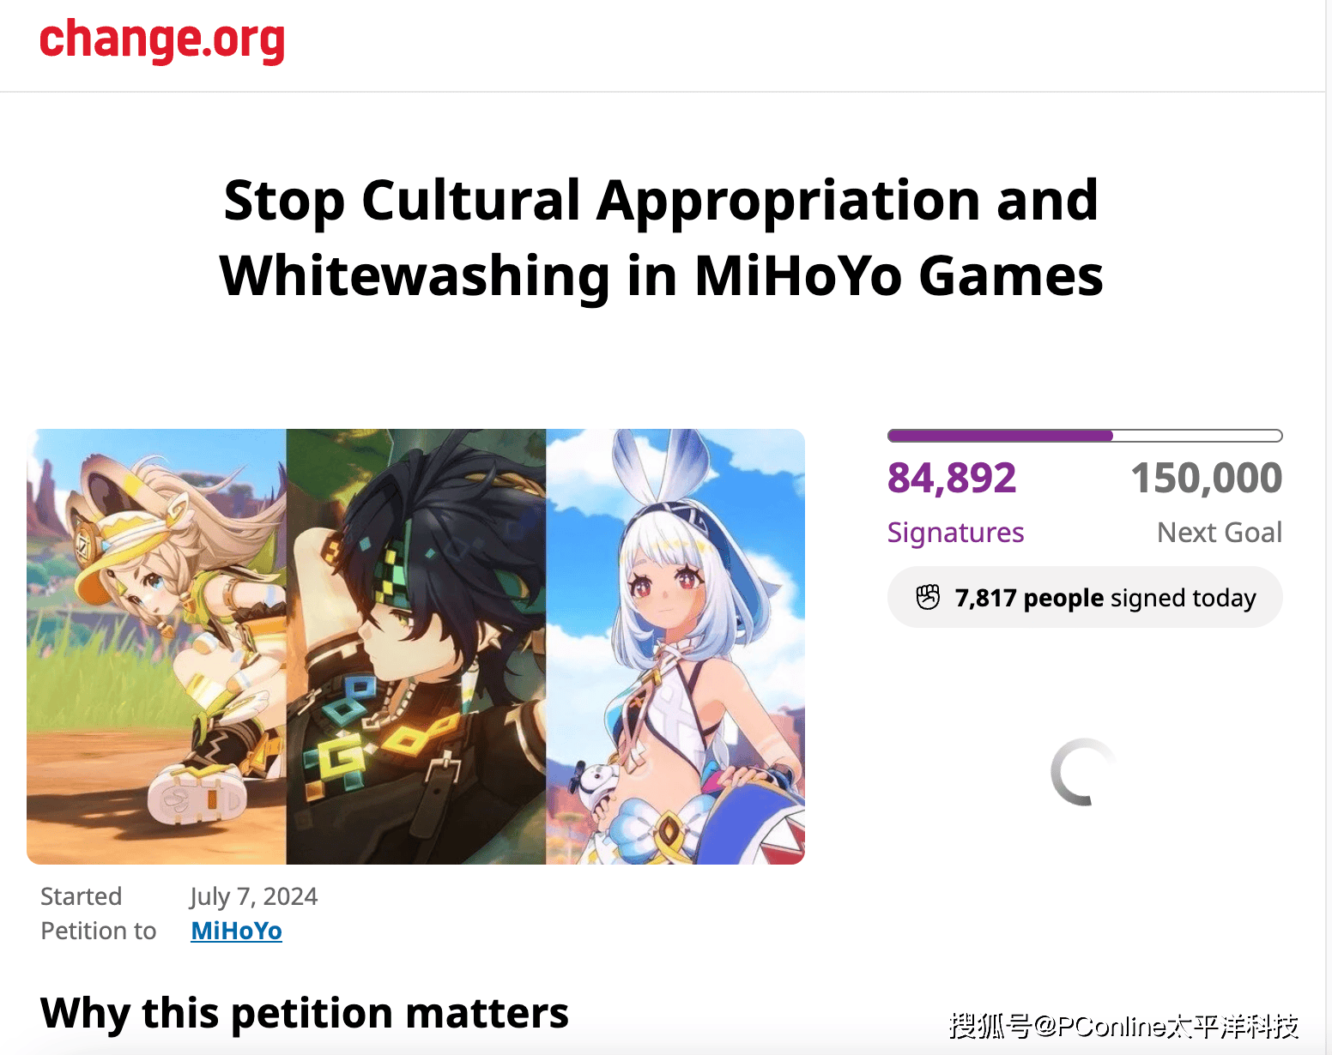Click the 84,892 signatures count

pyautogui.click(x=952, y=478)
